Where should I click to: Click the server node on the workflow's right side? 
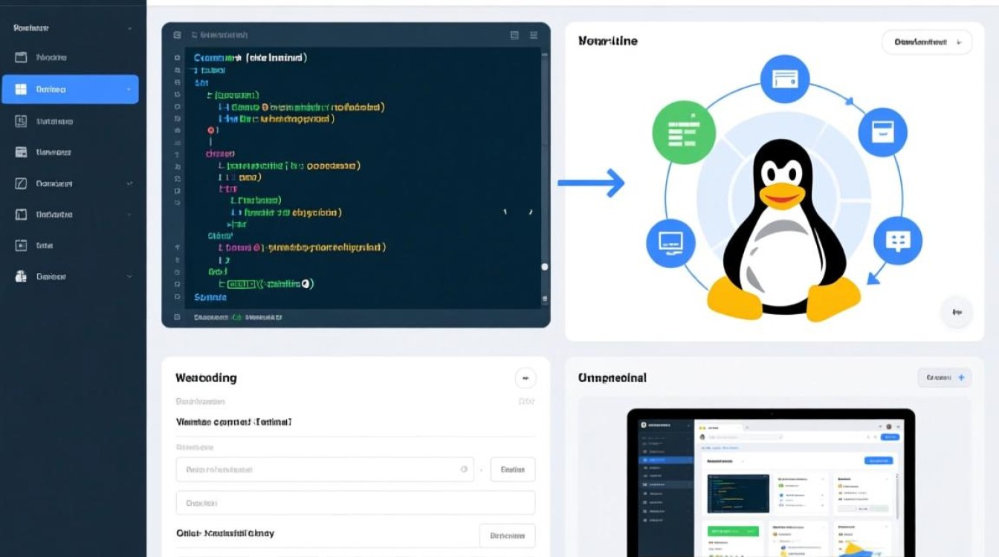click(x=883, y=131)
